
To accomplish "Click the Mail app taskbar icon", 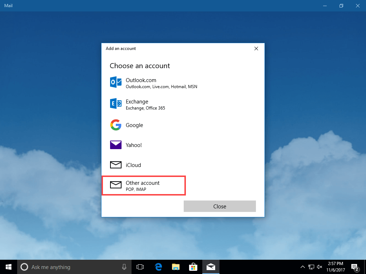I will 211,267.
